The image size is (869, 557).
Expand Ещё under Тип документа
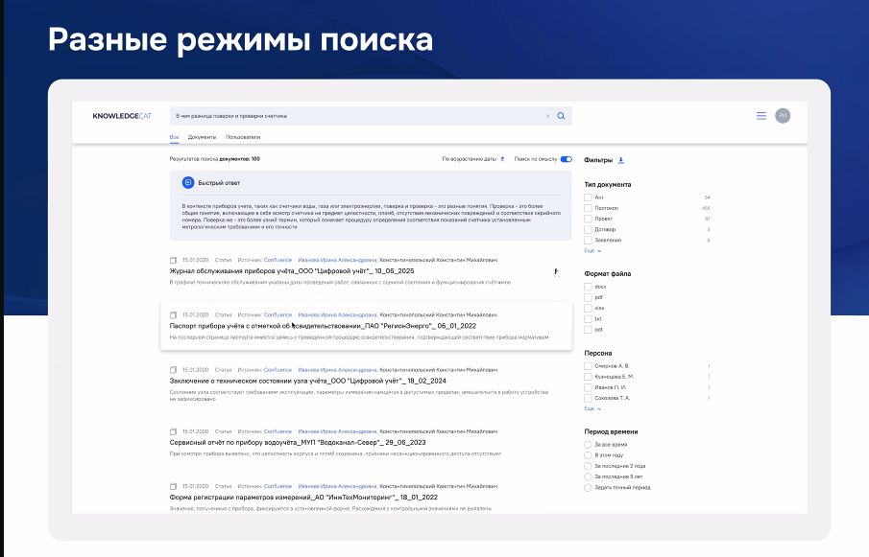pos(592,250)
